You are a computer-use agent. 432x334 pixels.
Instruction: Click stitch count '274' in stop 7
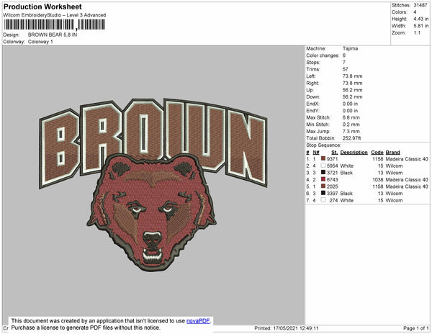(333, 200)
